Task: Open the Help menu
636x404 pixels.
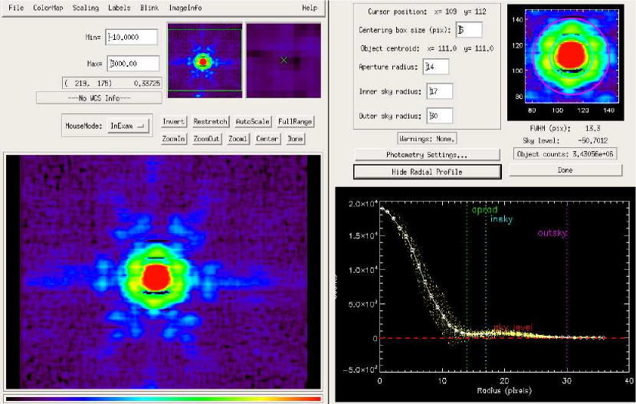Action: click(309, 8)
